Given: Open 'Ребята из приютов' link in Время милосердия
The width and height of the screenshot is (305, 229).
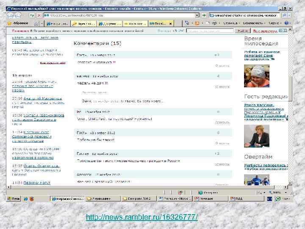Looking at the screenshot, I should 262,56.
